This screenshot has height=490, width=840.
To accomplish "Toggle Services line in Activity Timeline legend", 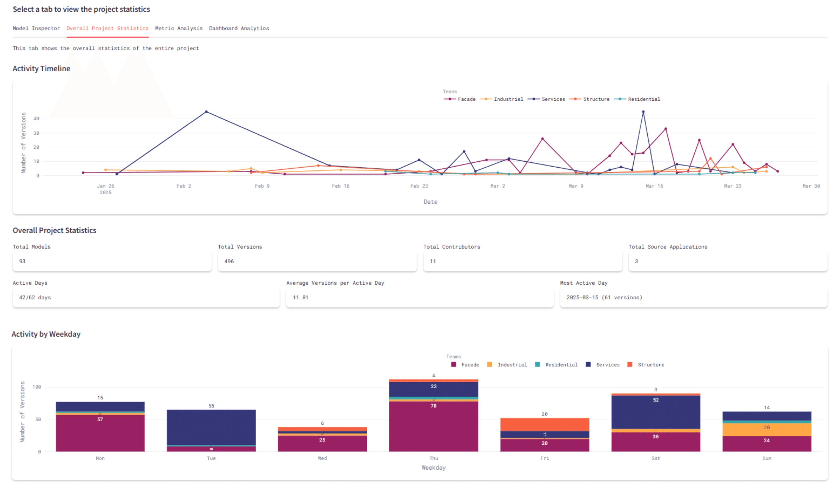I will tap(553, 99).
